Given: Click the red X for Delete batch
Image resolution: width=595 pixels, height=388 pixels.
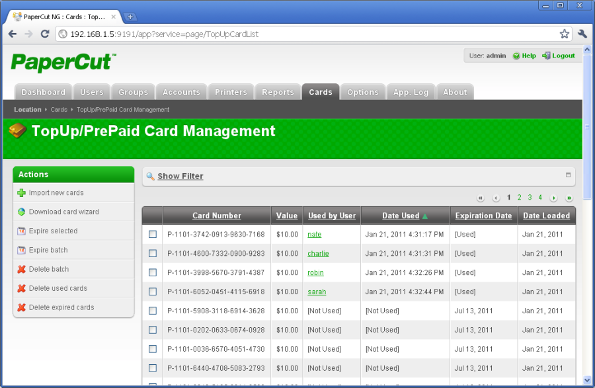Looking at the screenshot, I should pos(22,269).
